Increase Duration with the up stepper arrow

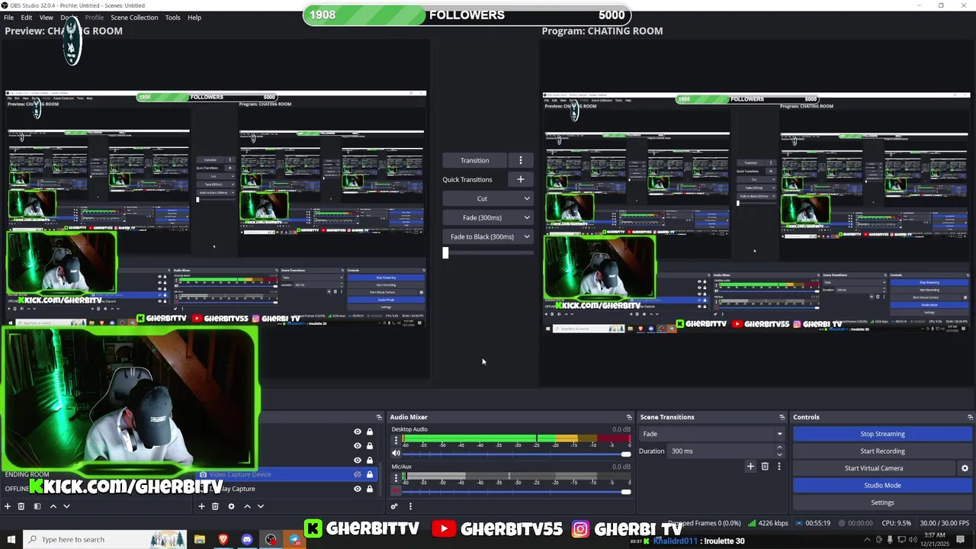coord(779,448)
